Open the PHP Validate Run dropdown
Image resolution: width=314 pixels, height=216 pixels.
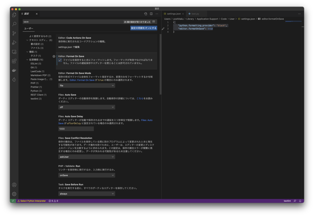coord(87,175)
